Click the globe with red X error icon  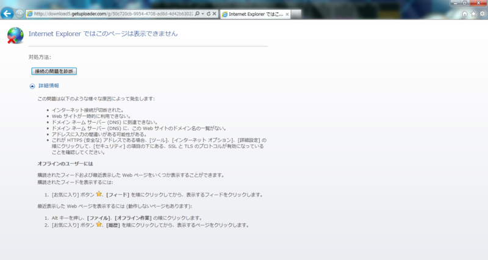(15, 35)
